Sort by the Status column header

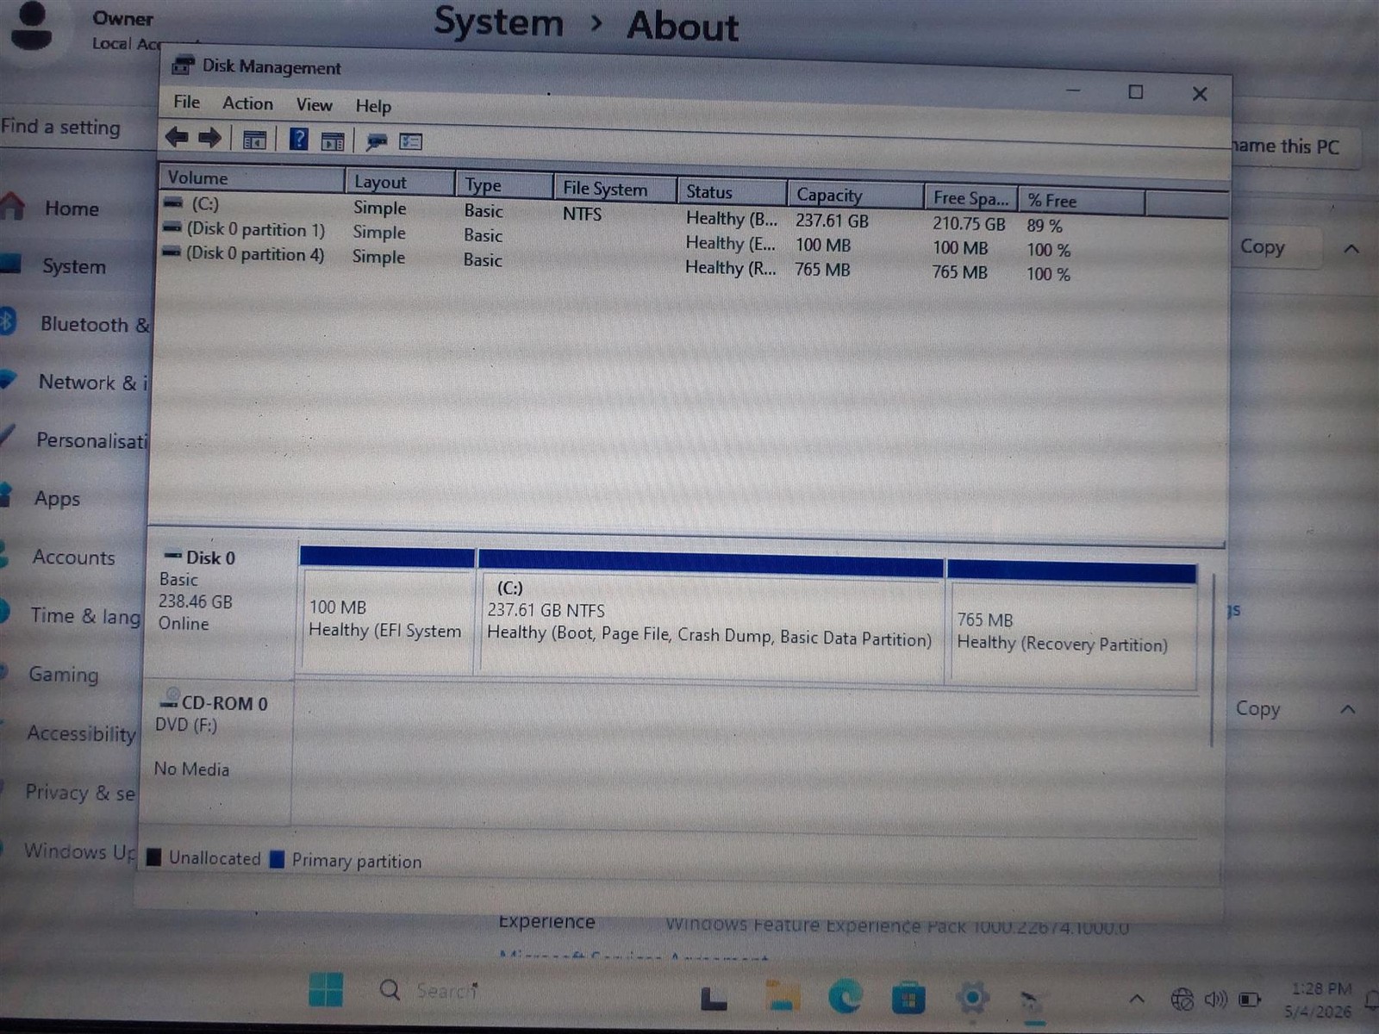point(732,192)
